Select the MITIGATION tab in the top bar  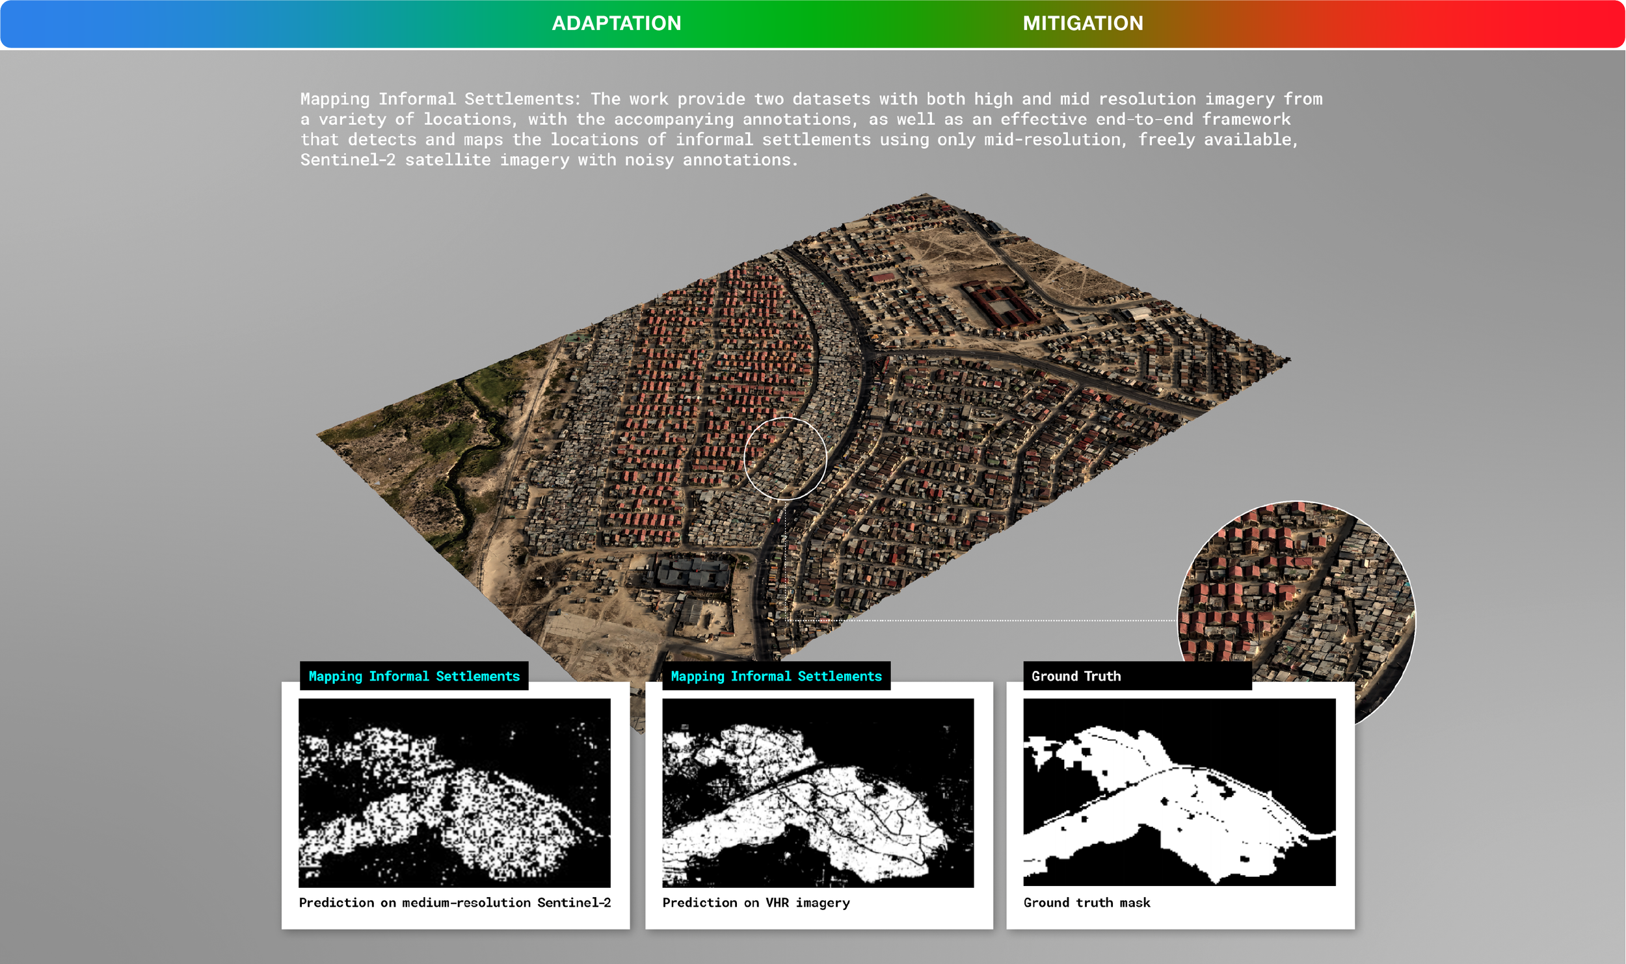[1083, 23]
